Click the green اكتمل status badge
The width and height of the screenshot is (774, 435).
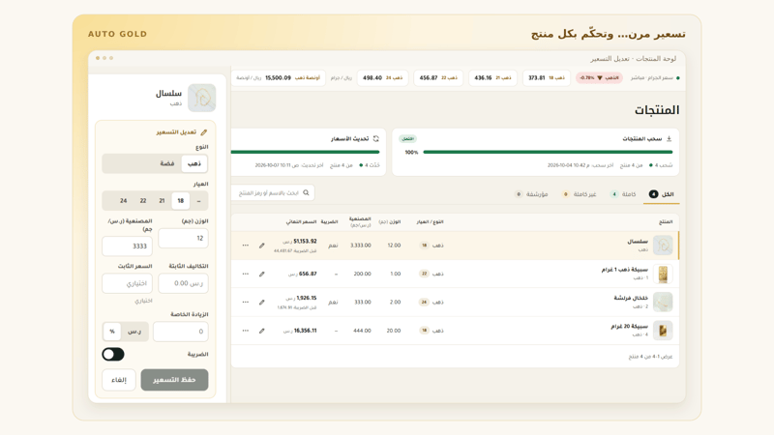tap(407, 138)
